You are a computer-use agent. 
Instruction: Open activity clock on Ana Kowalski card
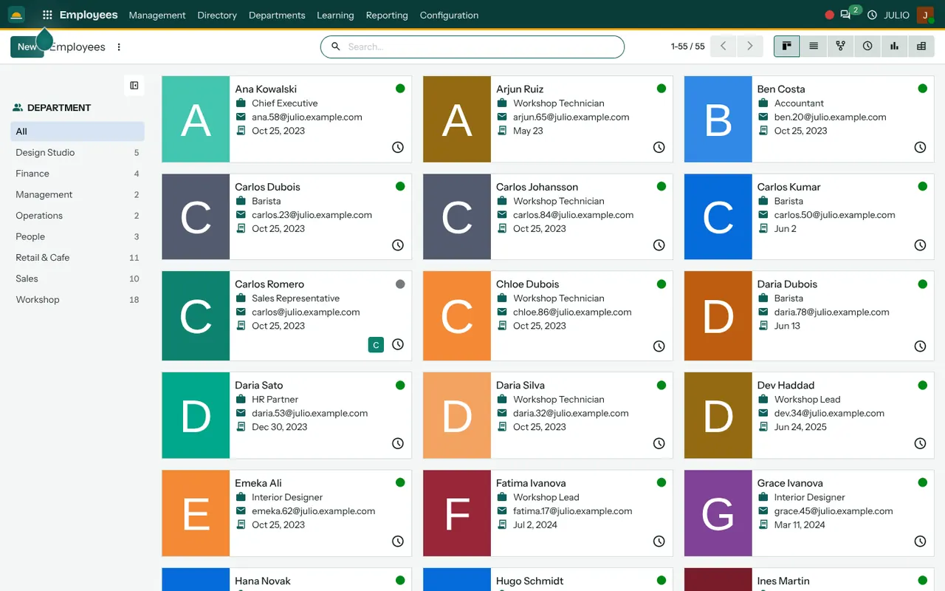point(398,147)
